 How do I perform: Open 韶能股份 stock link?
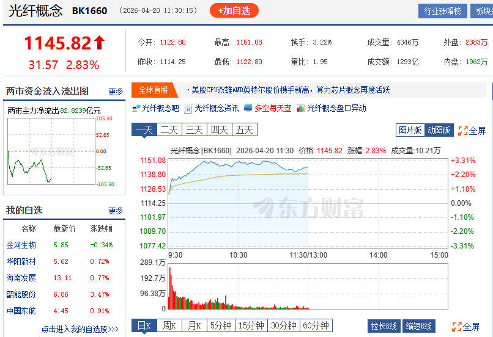(x=21, y=294)
